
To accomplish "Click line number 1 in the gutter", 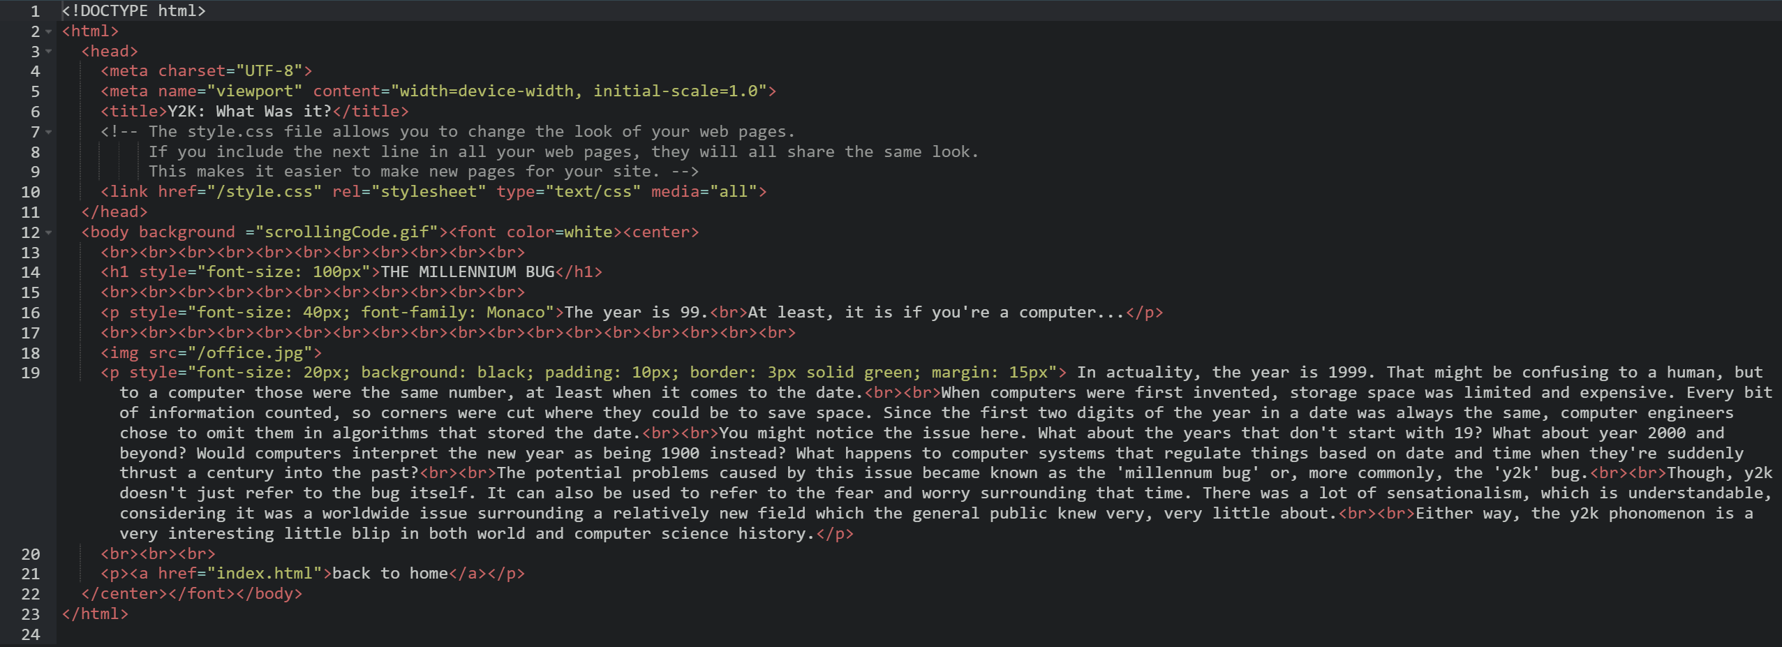I will click(x=35, y=11).
